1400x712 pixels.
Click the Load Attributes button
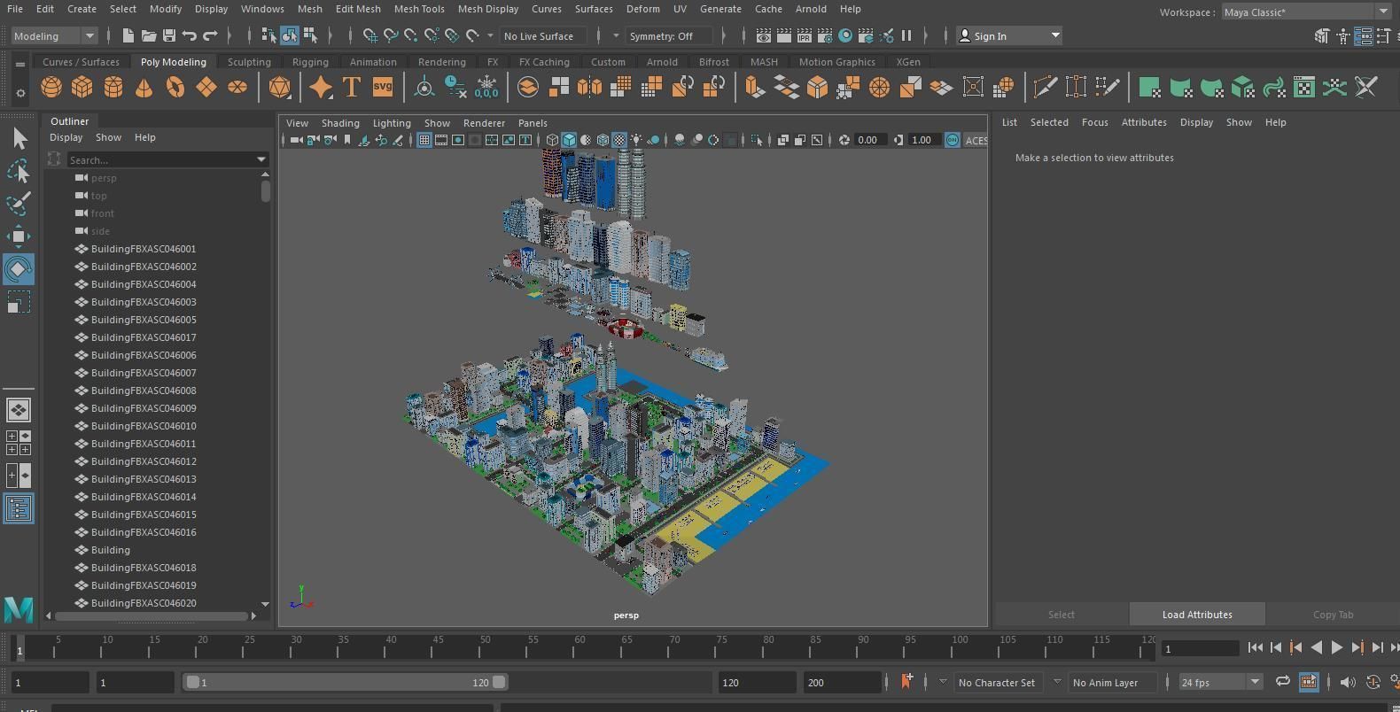coord(1197,615)
